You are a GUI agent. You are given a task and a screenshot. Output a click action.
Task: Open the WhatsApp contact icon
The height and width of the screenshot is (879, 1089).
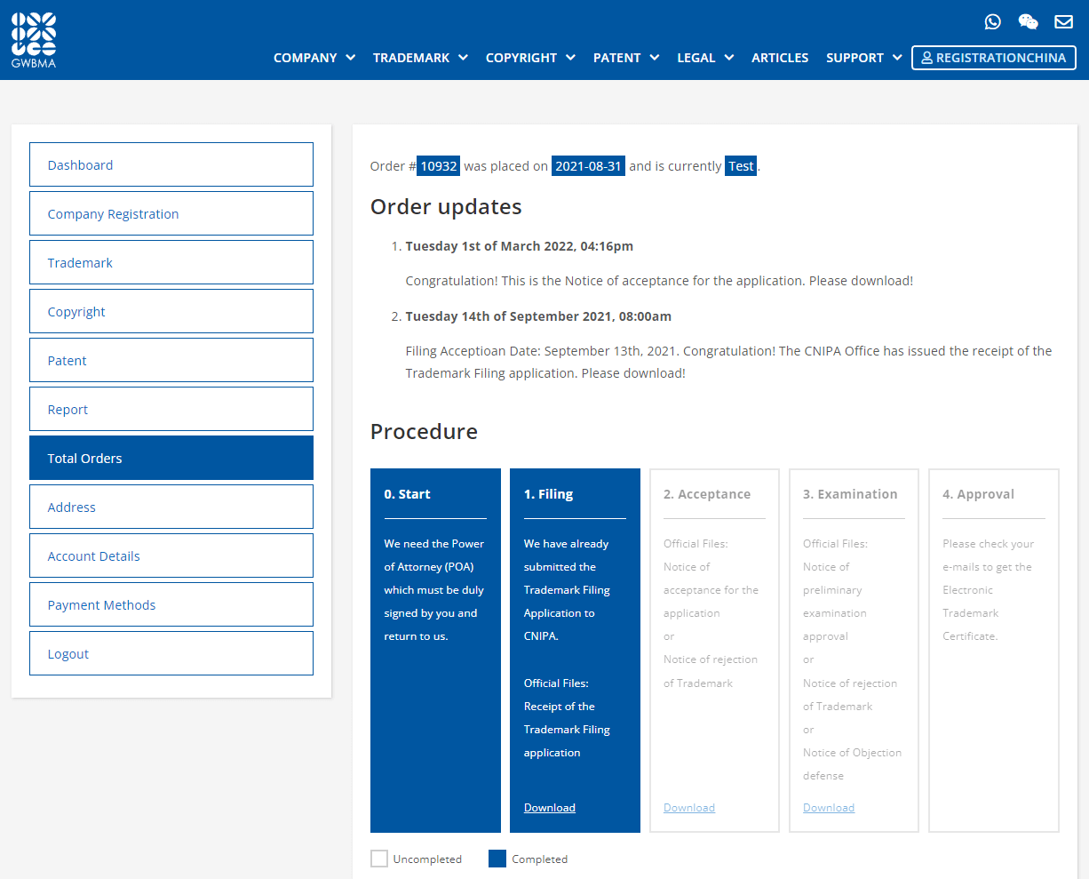993,21
